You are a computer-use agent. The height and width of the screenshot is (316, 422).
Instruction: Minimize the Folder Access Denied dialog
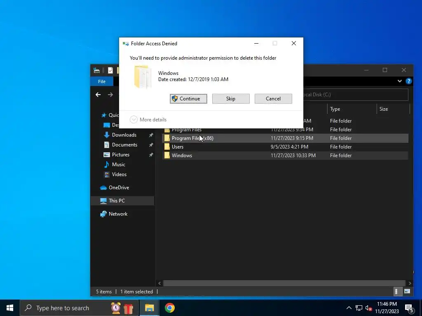pos(256,43)
